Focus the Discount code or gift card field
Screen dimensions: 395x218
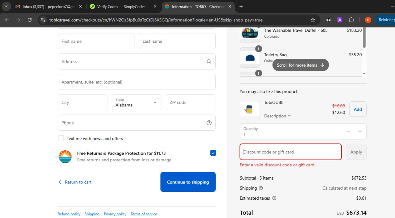291,152
